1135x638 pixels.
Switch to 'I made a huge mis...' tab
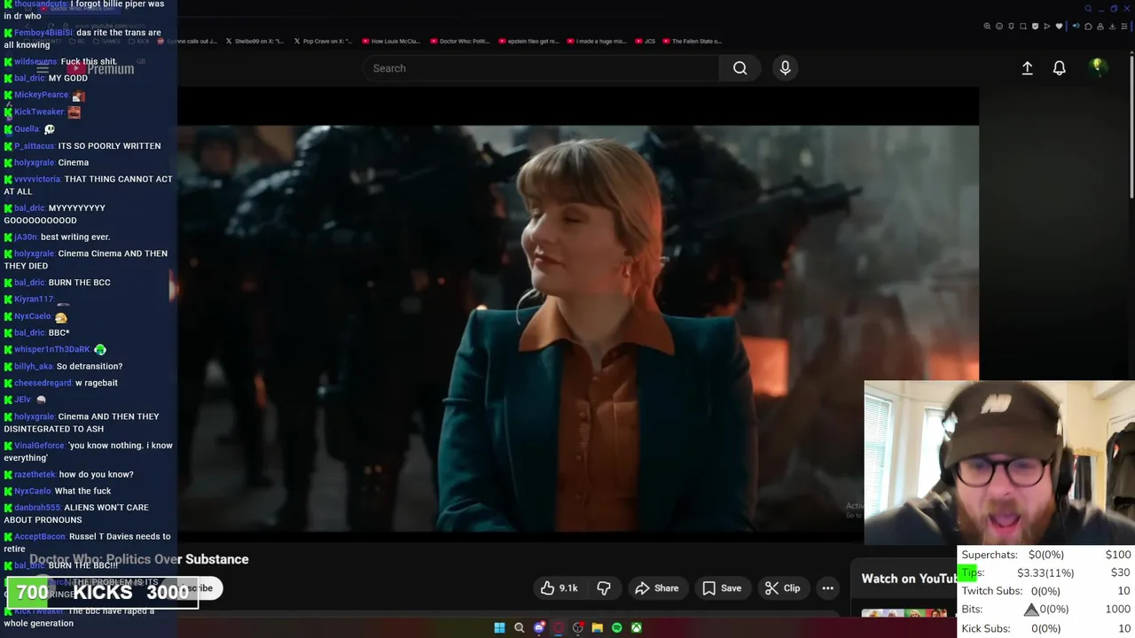click(597, 41)
